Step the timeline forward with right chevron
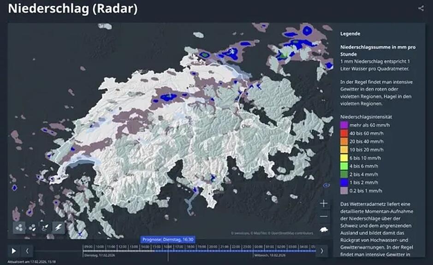Image resolution: width=433 pixels, height=265 pixels. 321,251
